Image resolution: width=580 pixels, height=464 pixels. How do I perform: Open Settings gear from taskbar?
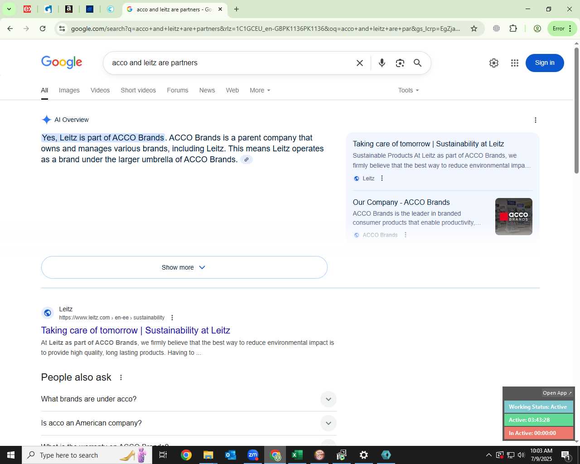364,455
